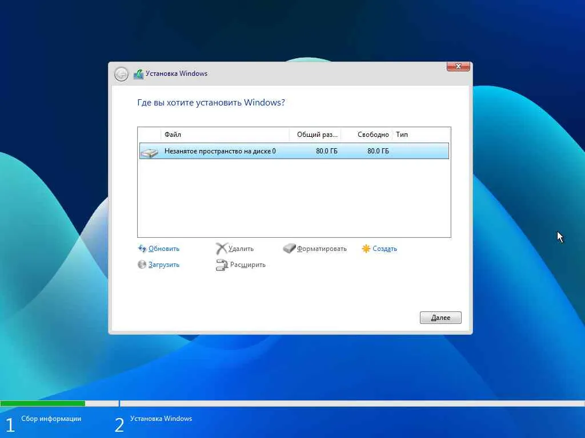The width and height of the screenshot is (585, 438).
Task: Click the Форматировать link
Action: coord(322,249)
